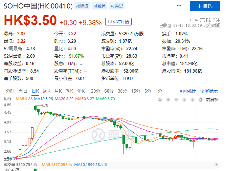Click the 可卖空 tag
The image size is (226, 171).
tap(117, 6)
